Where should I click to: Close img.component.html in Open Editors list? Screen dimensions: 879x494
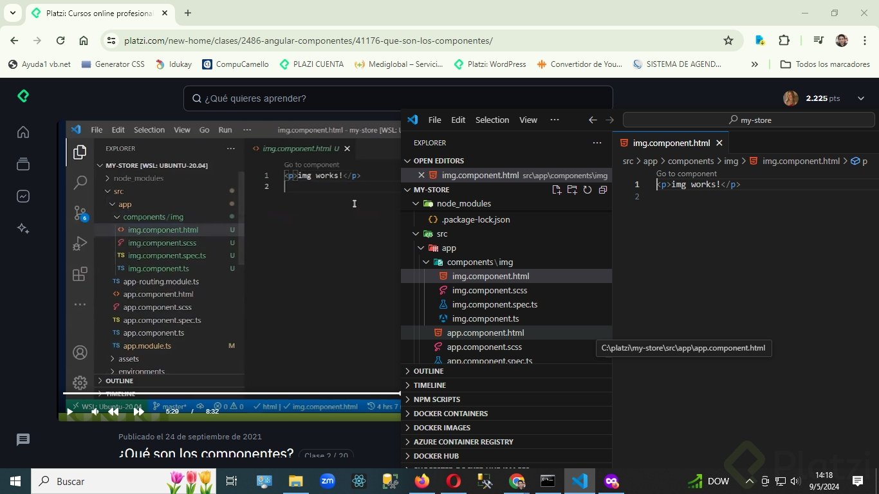[x=421, y=175]
